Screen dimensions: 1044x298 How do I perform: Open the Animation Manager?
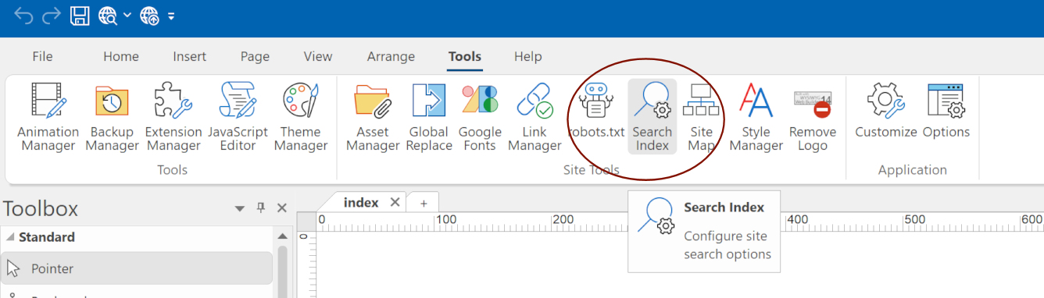[x=48, y=117]
